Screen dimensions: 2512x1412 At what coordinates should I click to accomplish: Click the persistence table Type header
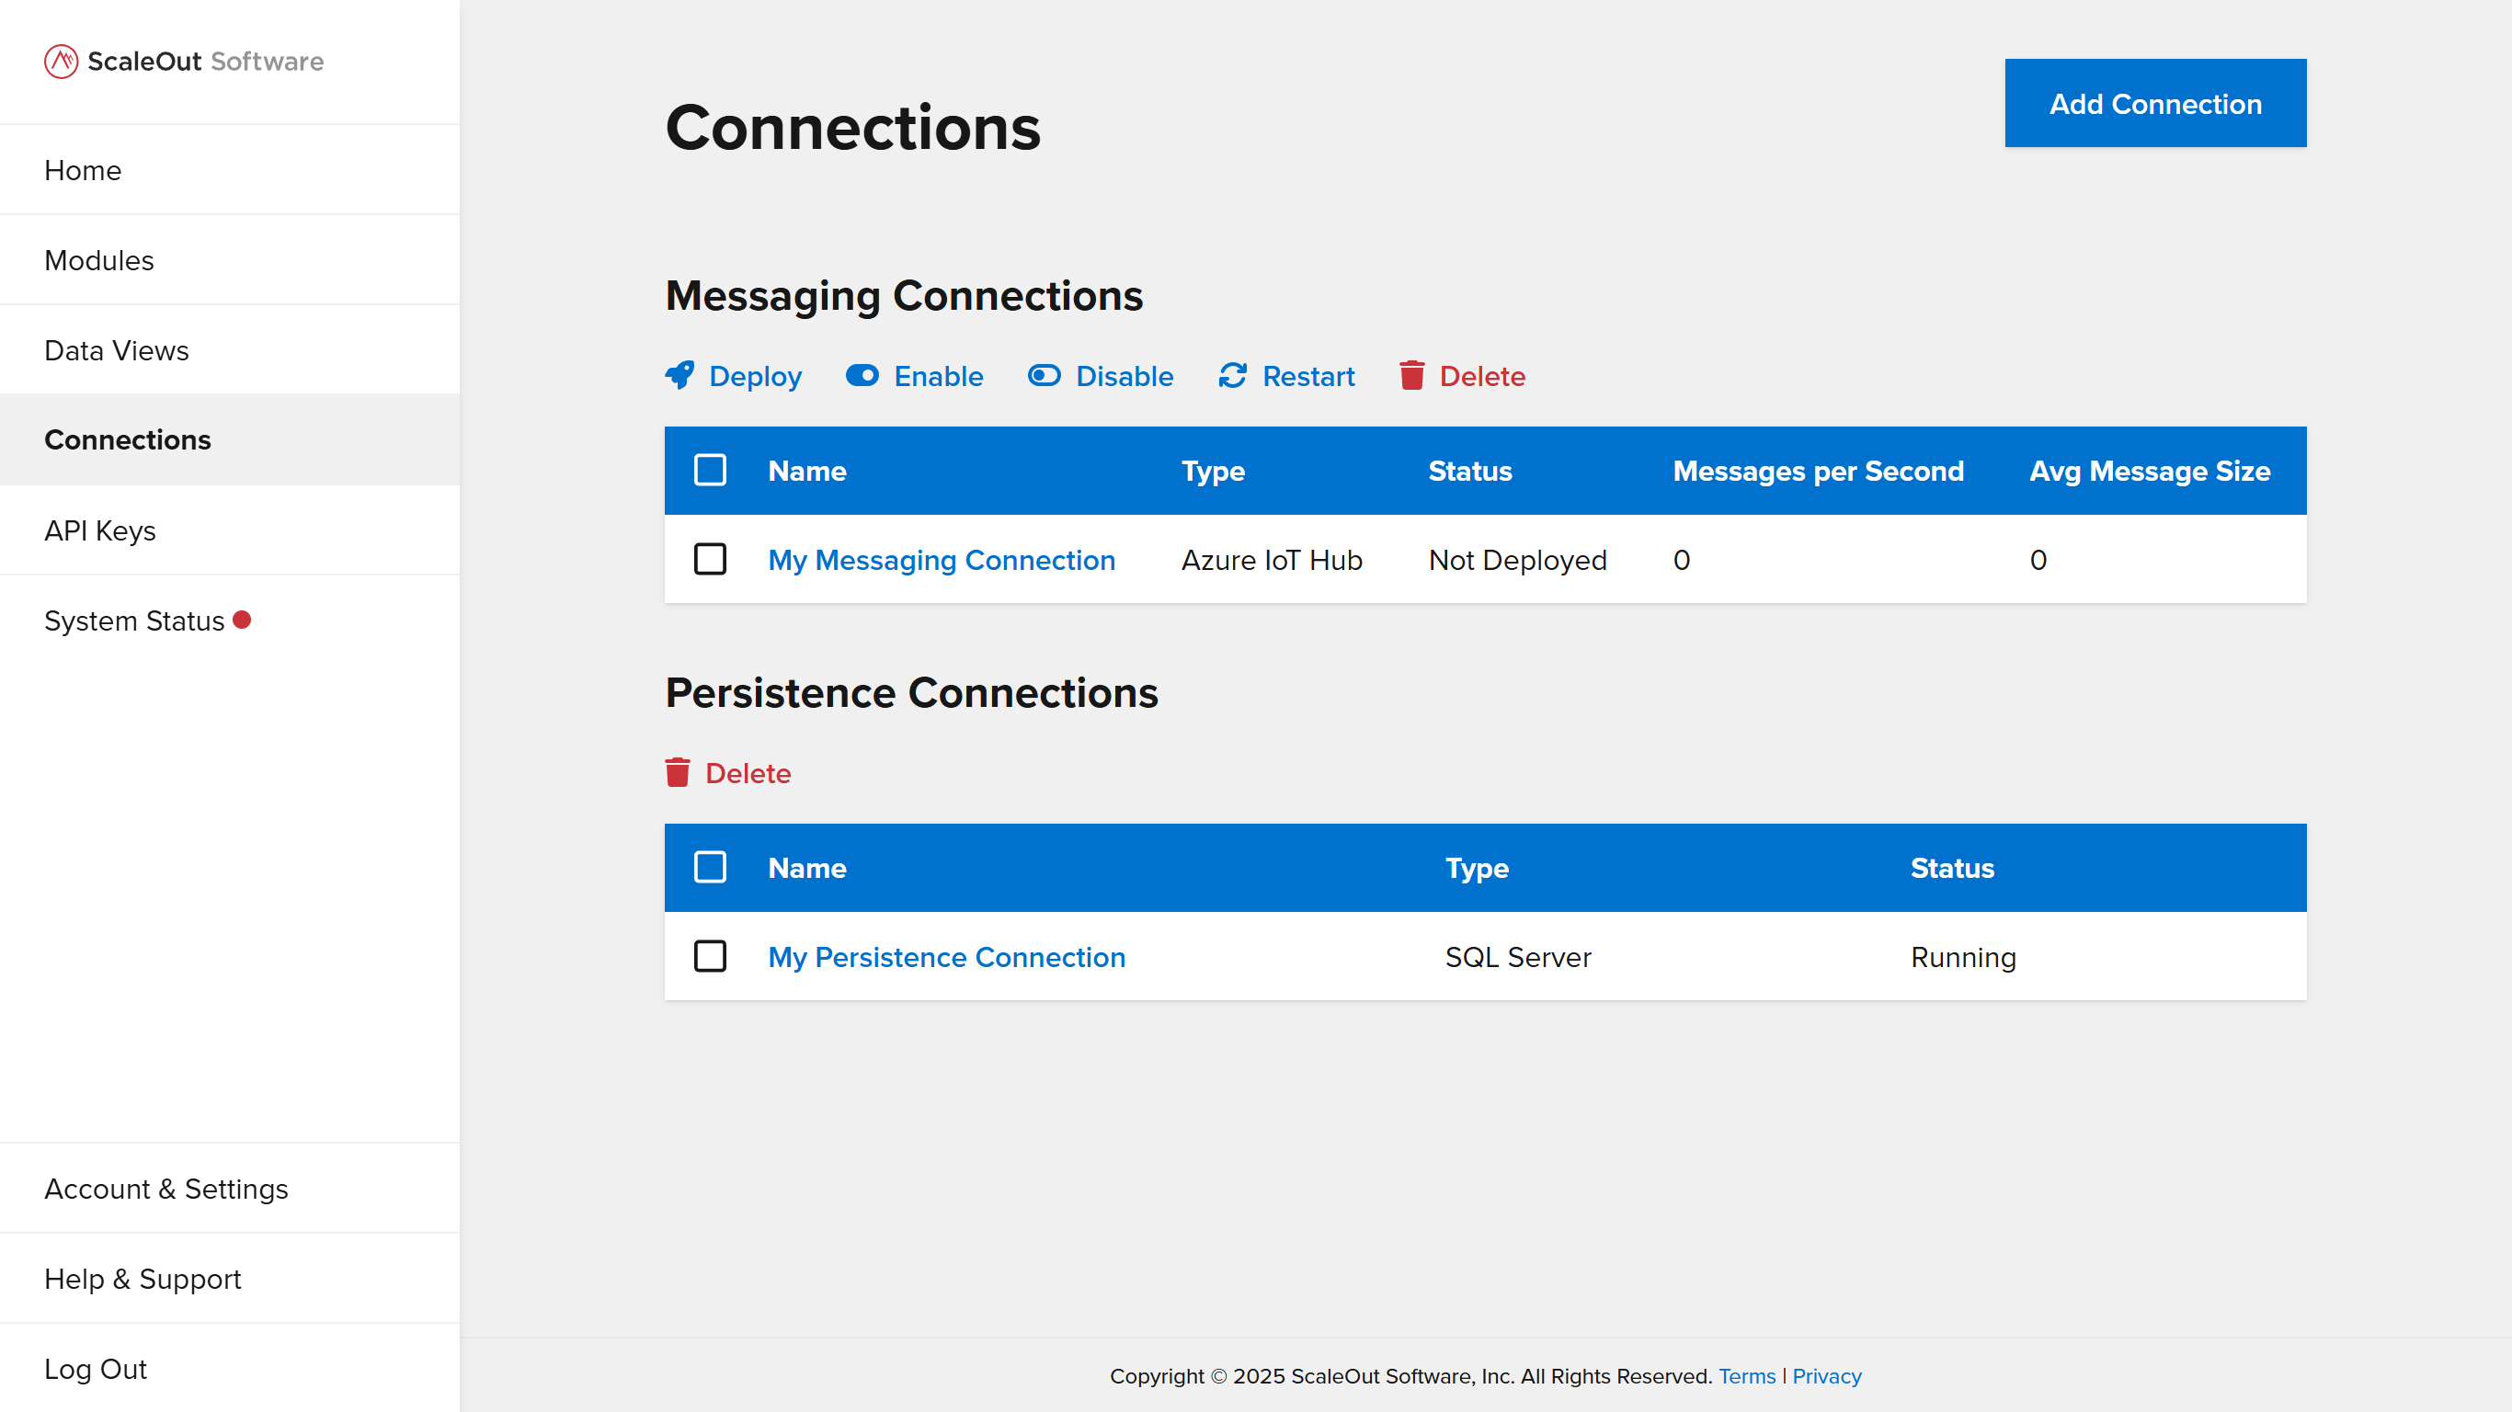pyautogui.click(x=1477, y=868)
